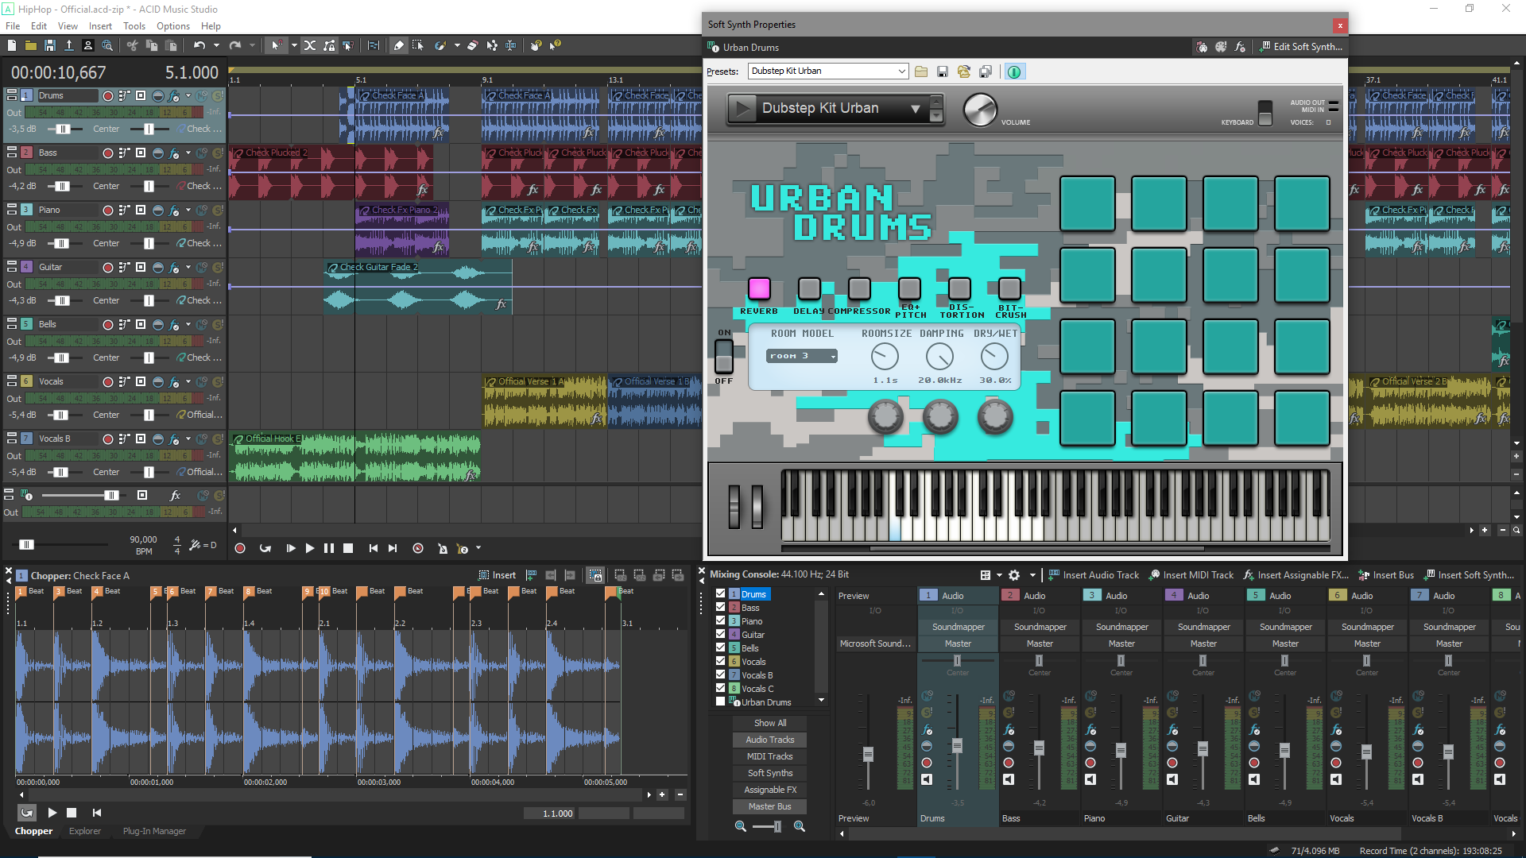This screenshot has height=858, width=1526.
Task: Toggle the REVERB effect pad in Urban Drums
Action: point(759,288)
